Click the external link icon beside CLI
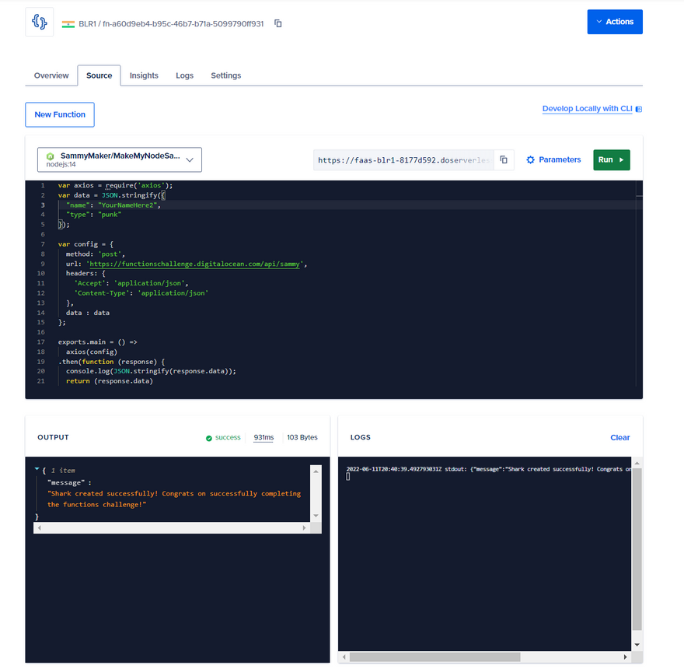The height and width of the screenshot is (669, 684). (639, 109)
